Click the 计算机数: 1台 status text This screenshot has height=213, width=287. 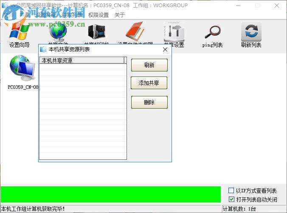click(x=239, y=209)
